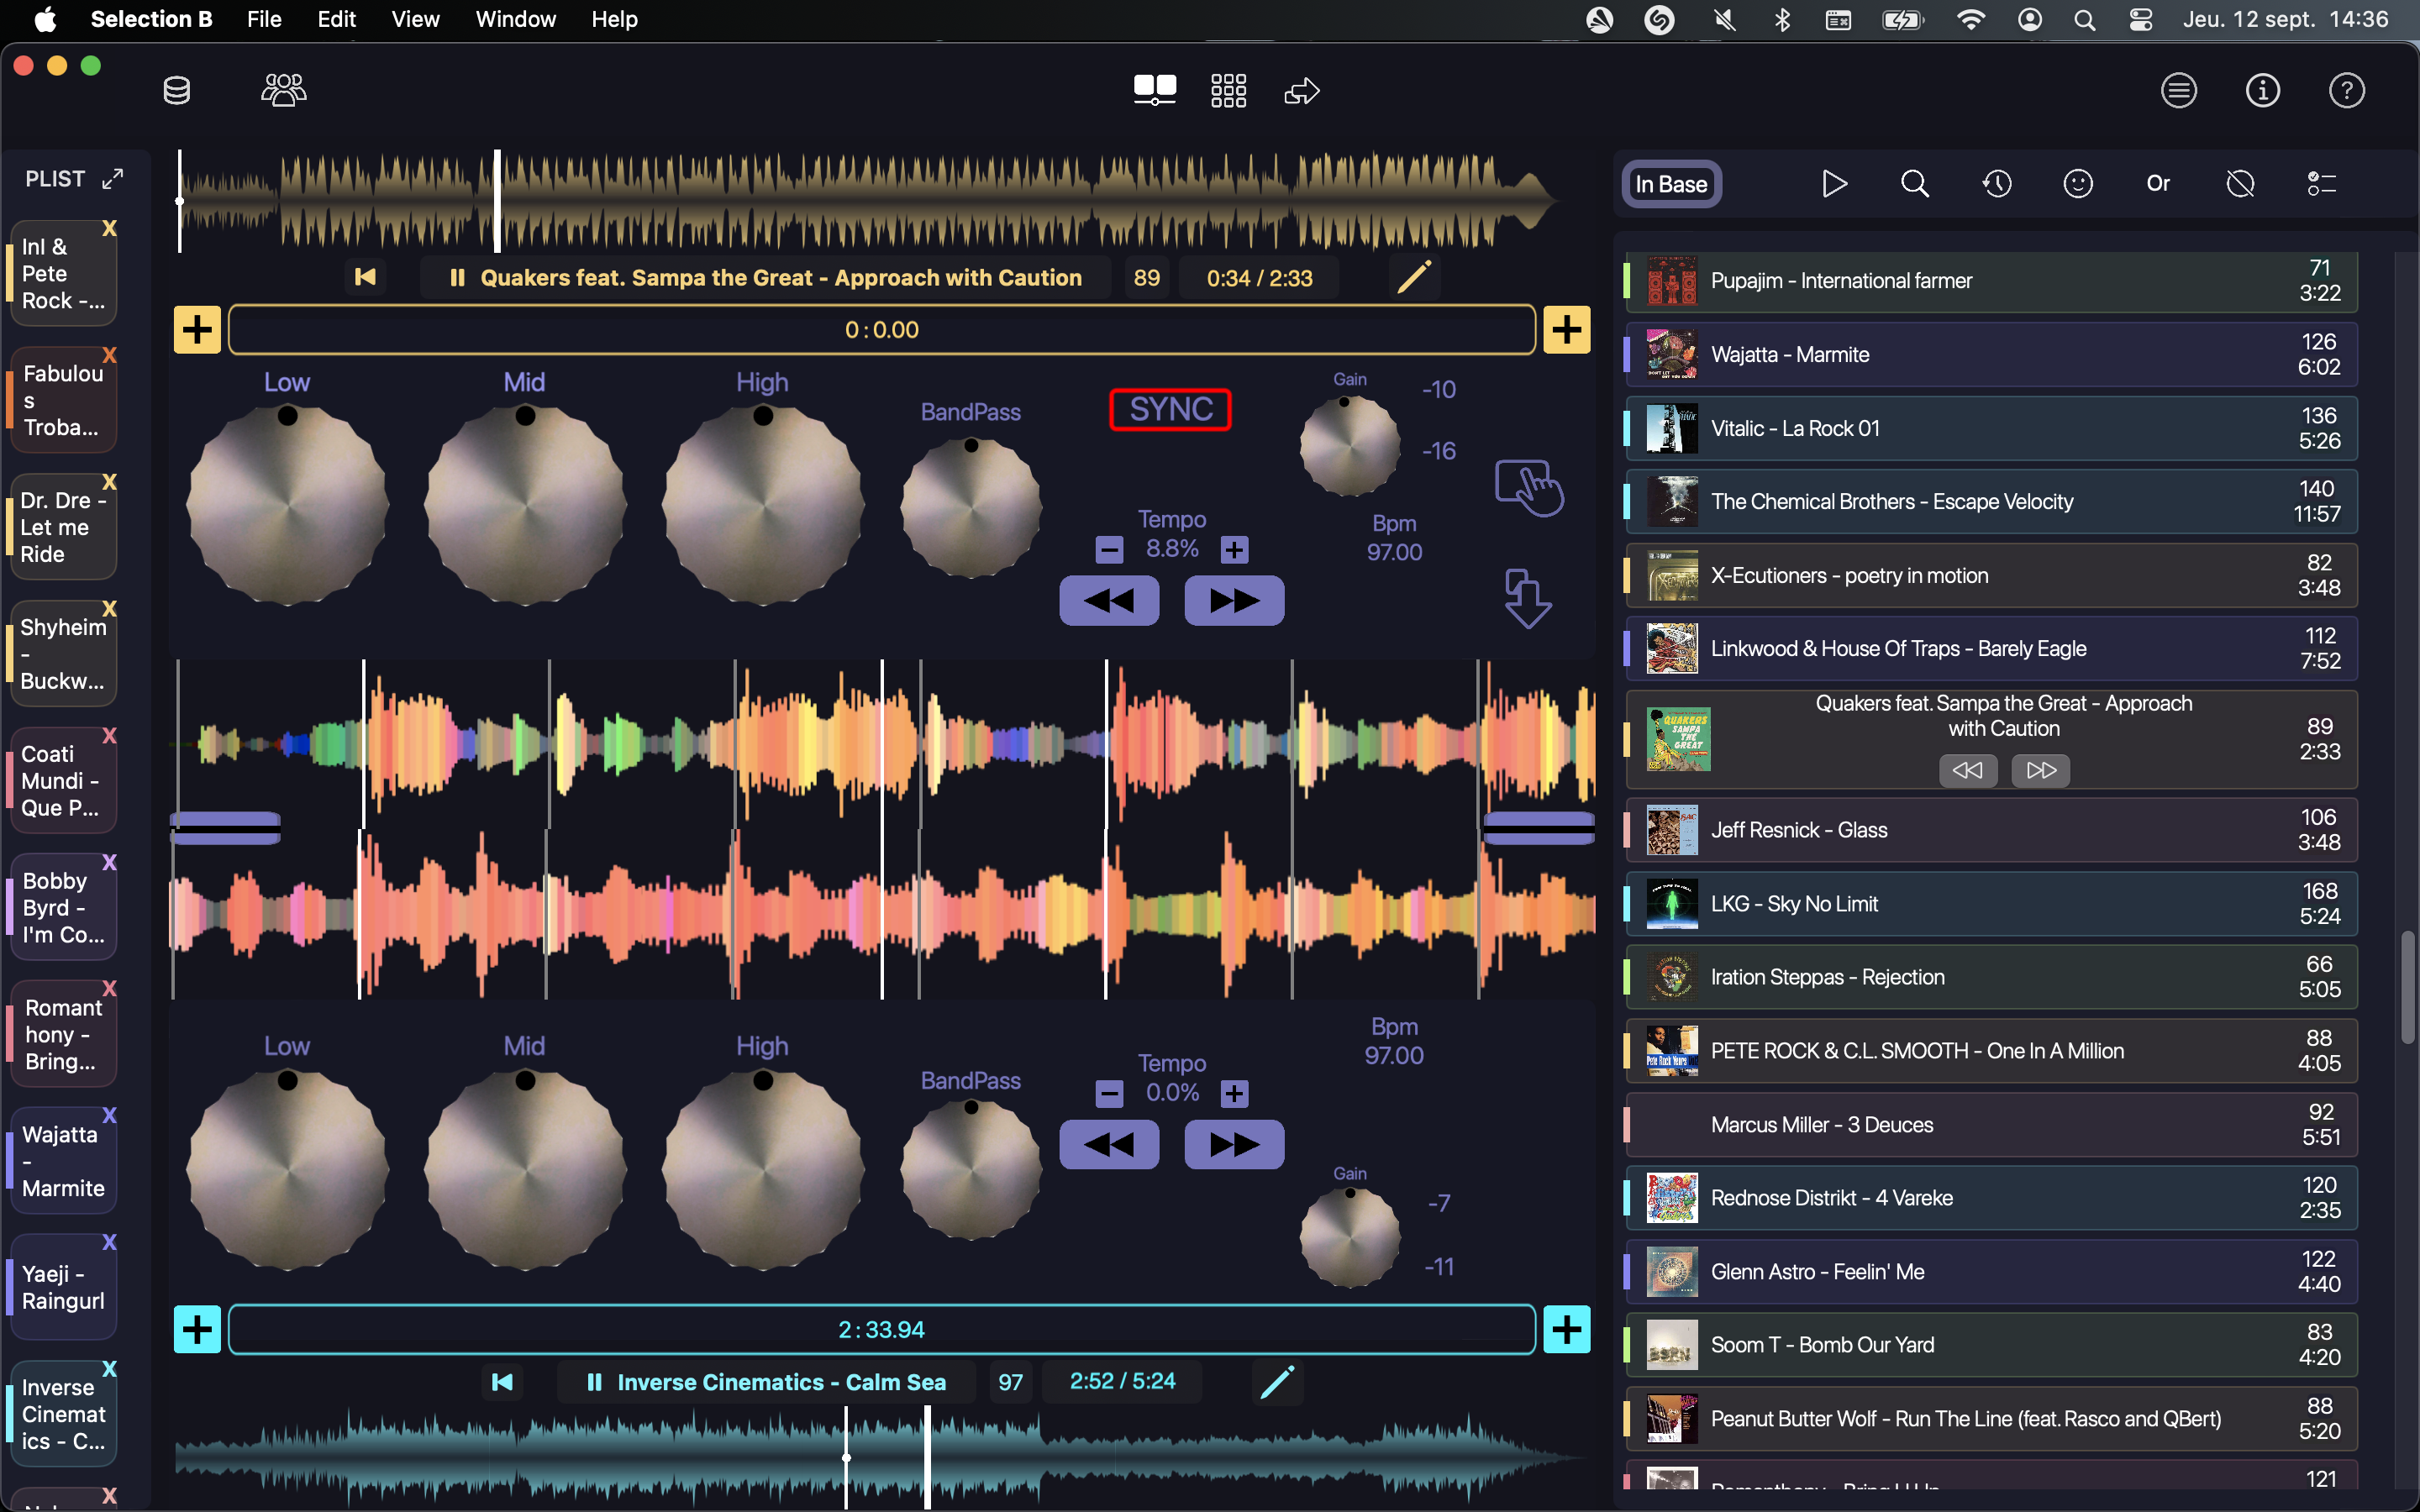Viewport: 2420px width, 1512px height.
Task: Open the database icon in top toolbar
Action: (177, 91)
